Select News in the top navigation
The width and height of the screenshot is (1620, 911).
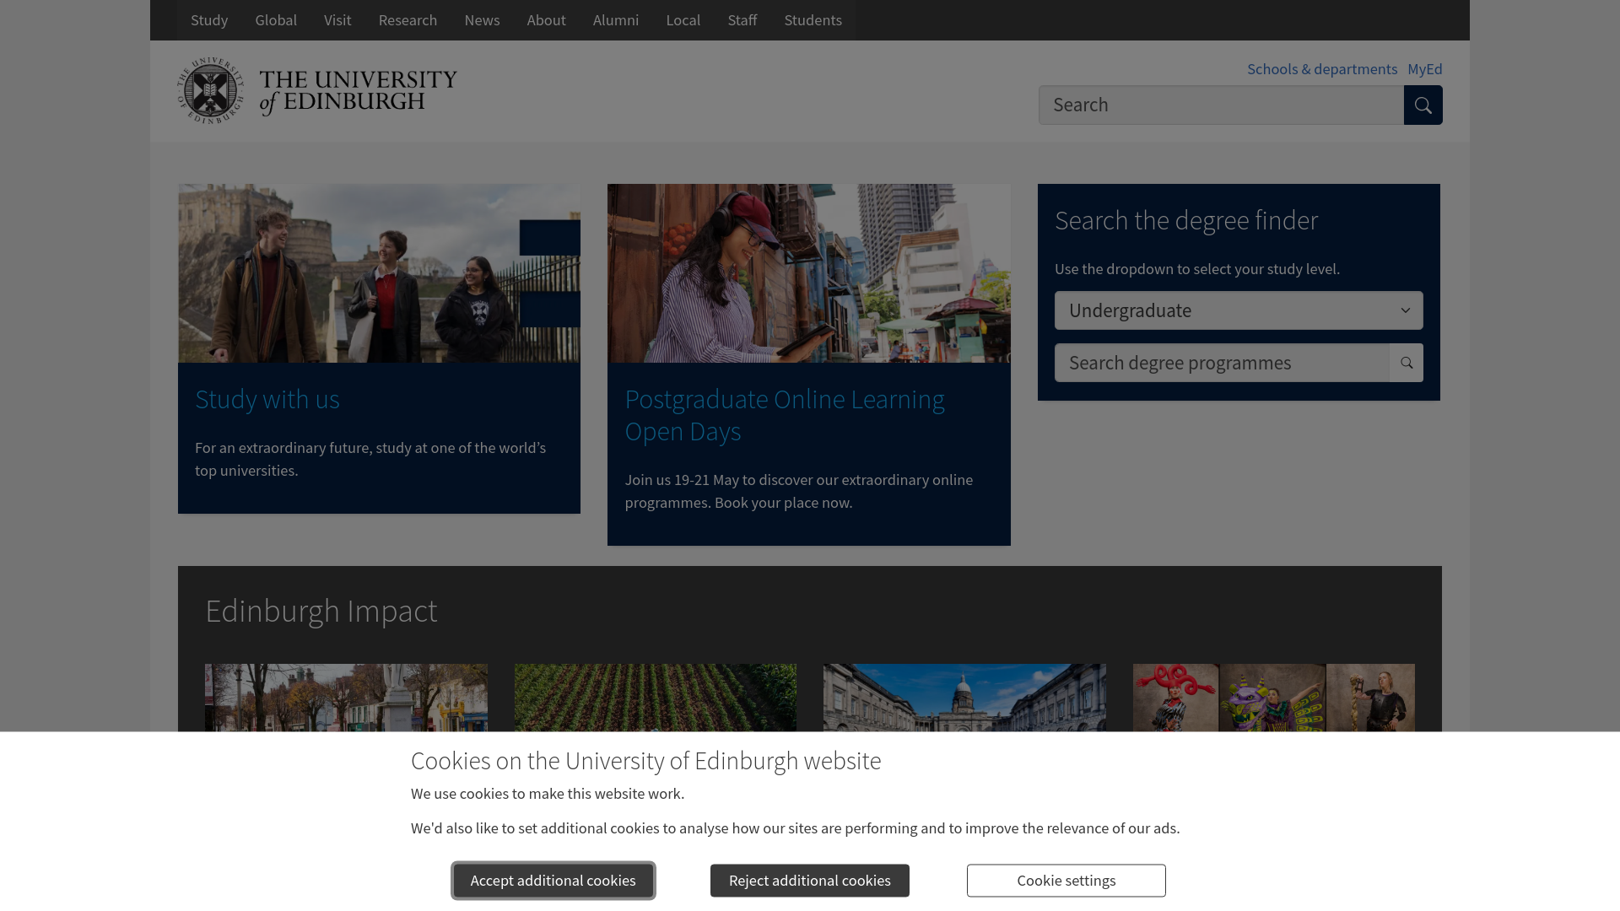482,20
